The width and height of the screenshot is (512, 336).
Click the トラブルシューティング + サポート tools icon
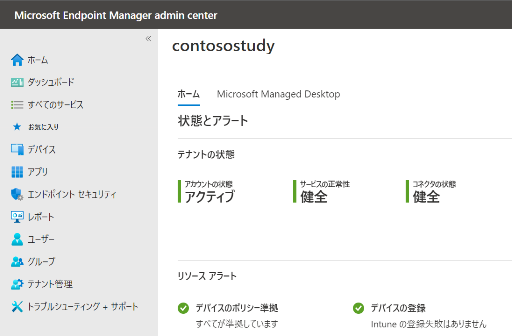(x=17, y=307)
